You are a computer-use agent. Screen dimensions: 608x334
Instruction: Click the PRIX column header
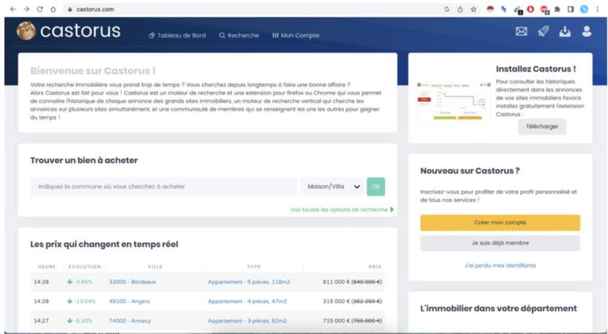click(375, 267)
